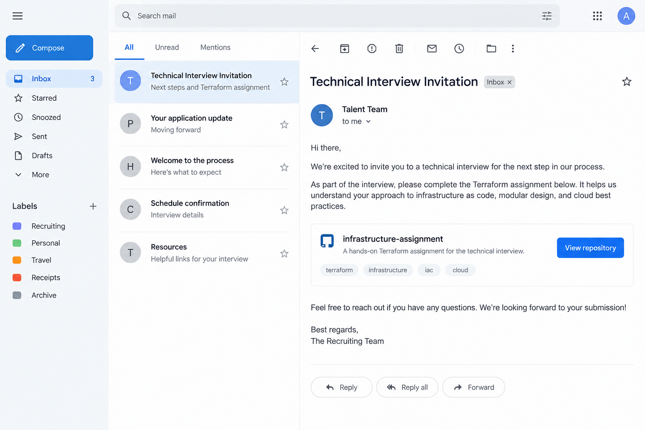Star the Resources email
Image resolution: width=645 pixels, height=430 pixels.
pyautogui.click(x=284, y=254)
